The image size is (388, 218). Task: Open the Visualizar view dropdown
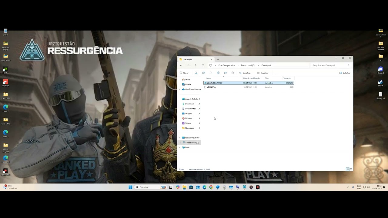pos(263,73)
